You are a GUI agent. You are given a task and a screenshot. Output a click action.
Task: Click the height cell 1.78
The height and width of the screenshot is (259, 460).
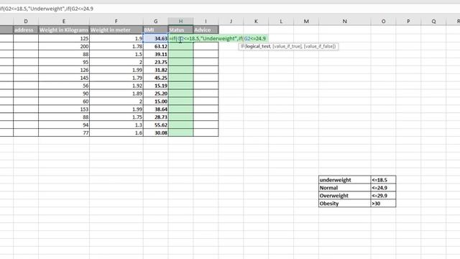(116, 46)
